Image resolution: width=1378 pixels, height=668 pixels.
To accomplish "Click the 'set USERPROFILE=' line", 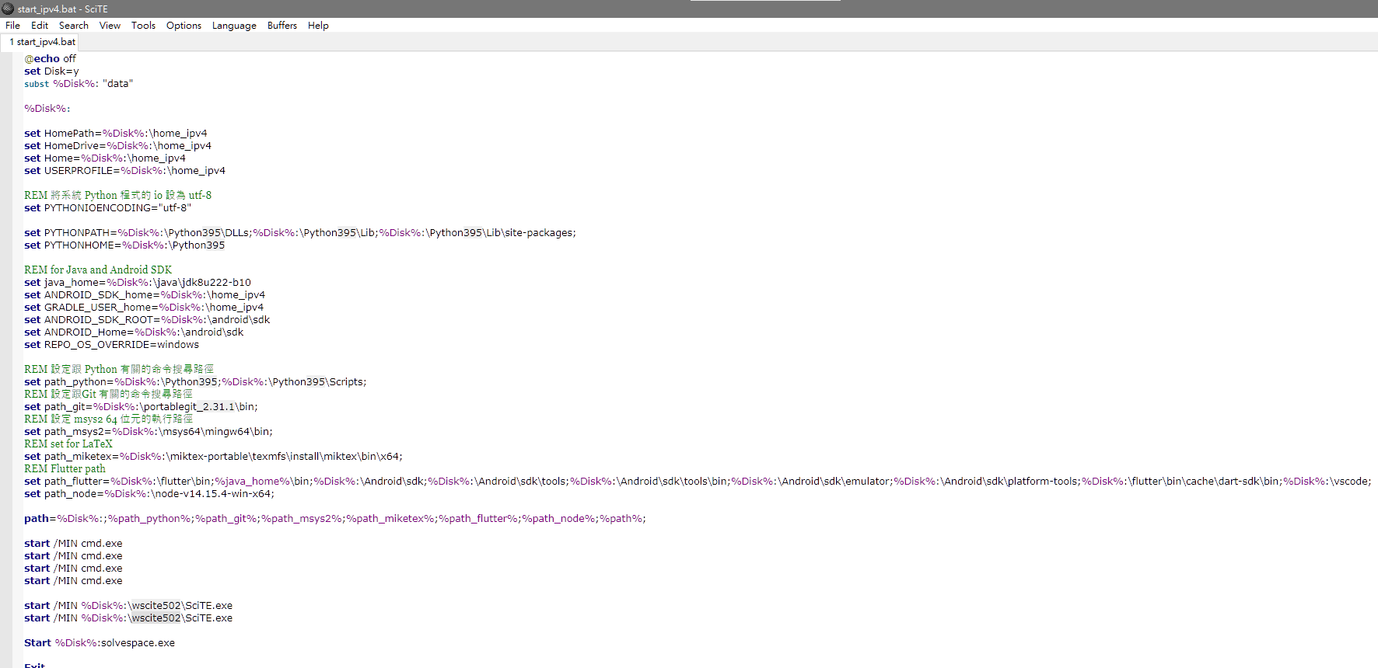I will 124,171.
